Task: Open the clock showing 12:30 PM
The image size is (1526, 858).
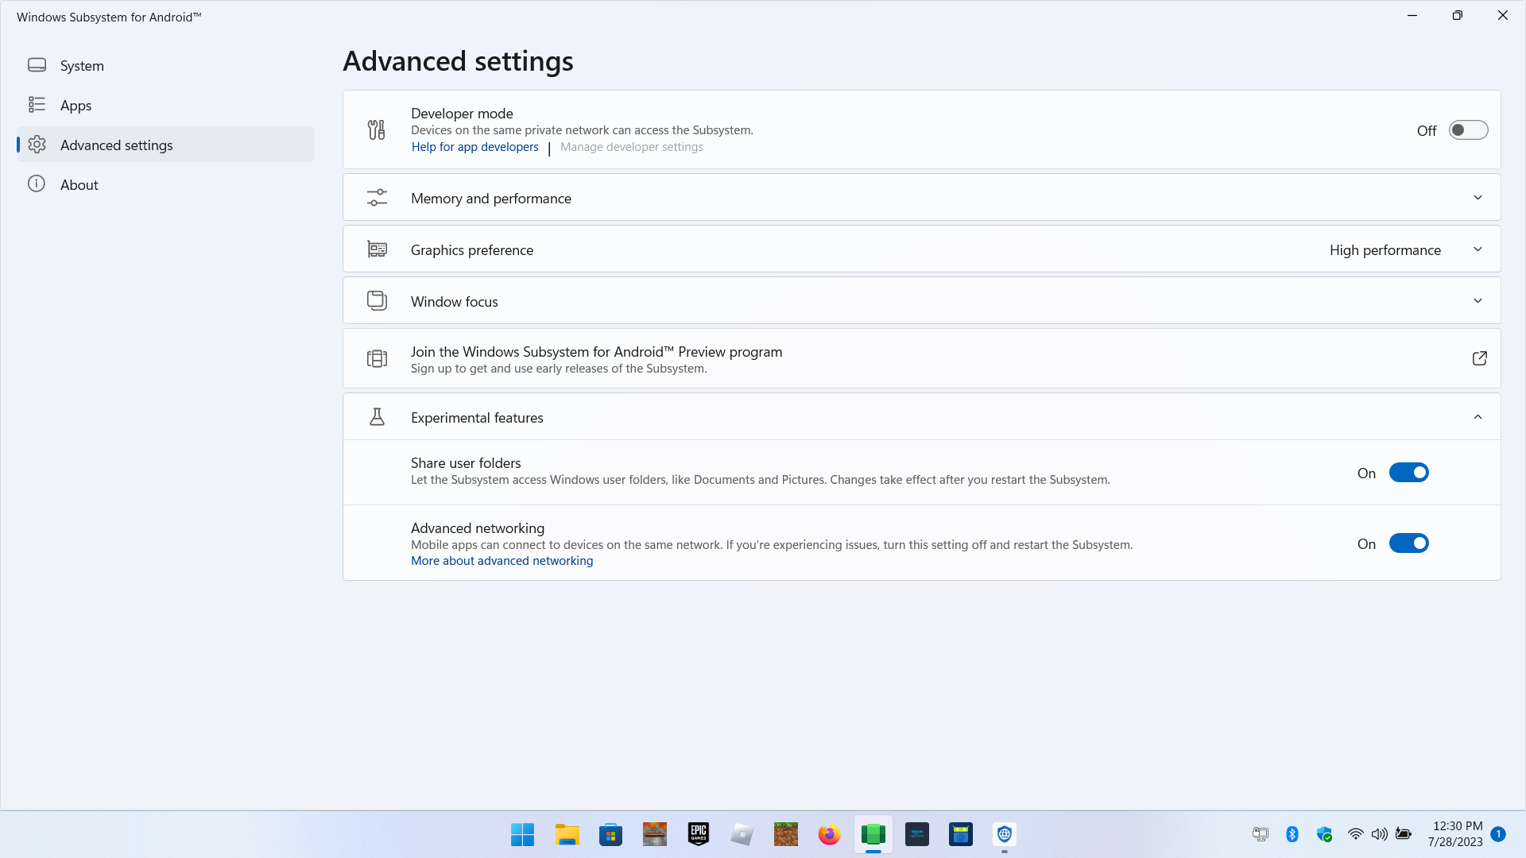Action: point(1455,834)
